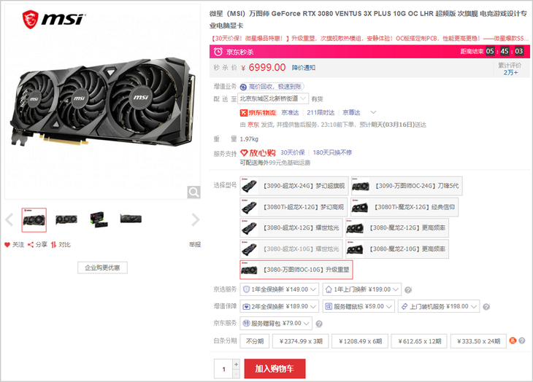Screen dimensions: 533x382
Task: Select ¥2374.99 x 3期 installment plan
Action: point(301,341)
